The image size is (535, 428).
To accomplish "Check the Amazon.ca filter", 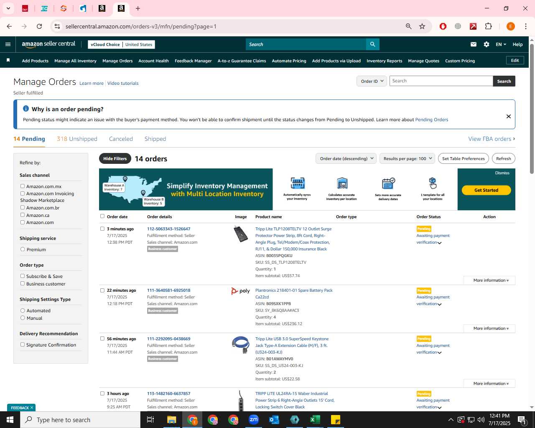I will coord(23,215).
